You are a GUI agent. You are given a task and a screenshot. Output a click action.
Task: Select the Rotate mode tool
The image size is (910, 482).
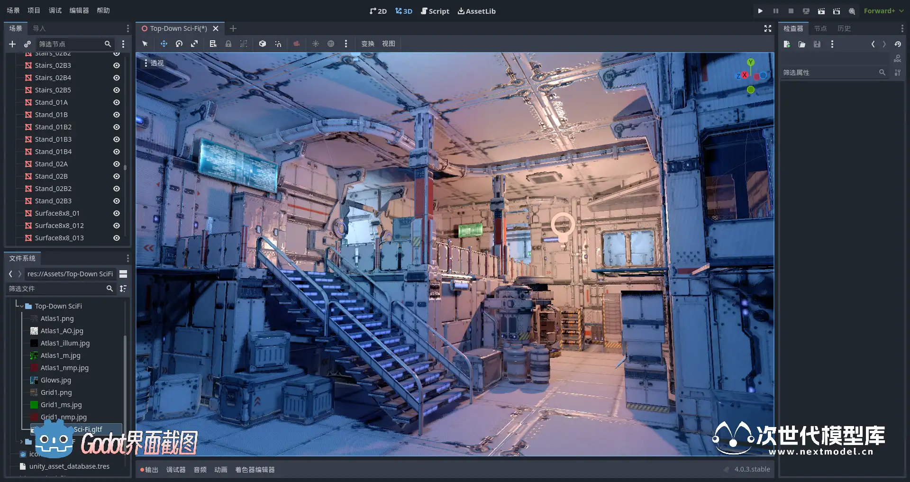179,44
